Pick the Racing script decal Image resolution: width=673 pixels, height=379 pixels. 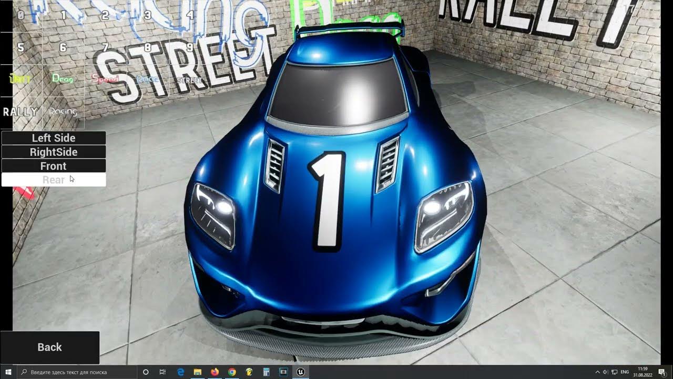(x=63, y=112)
